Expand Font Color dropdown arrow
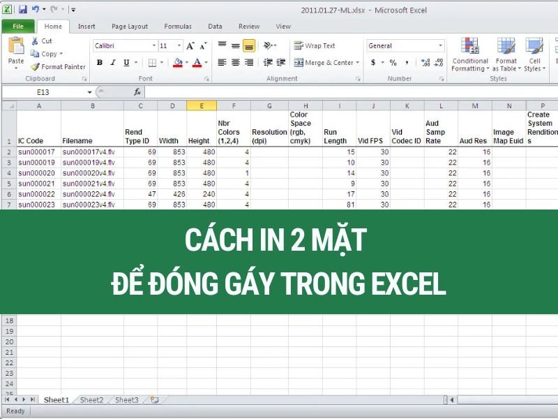This screenshot has width=558, height=419. (206, 63)
